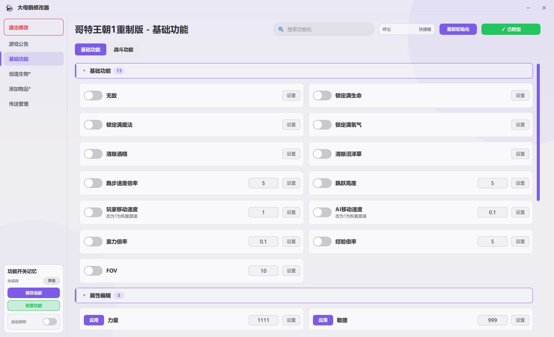Click 退出修改 button
The height and width of the screenshot is (337, 554).
click(x=34, y=27)
